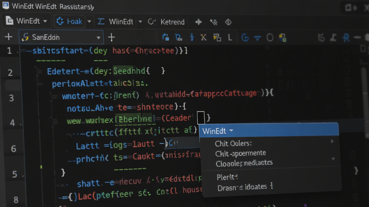Expand the down arrow on the 'Cloeolepmediaotcs' row
369x207 pixels.
[333, 159]
